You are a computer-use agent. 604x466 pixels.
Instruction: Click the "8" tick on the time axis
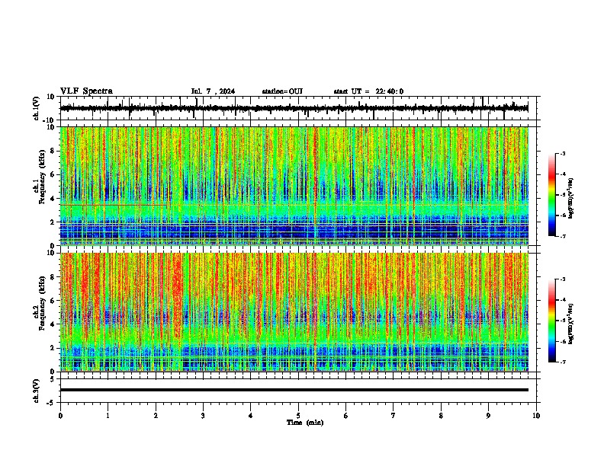coord(441,416)
